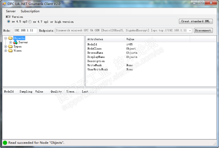Expand the Server tree node
This screenshot has width=219, height=148.
(x=10, y=42)
